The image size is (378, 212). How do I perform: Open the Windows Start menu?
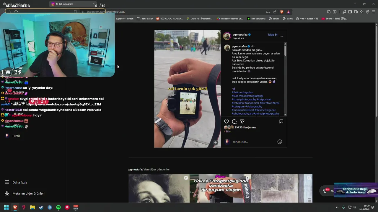point(6,207)
